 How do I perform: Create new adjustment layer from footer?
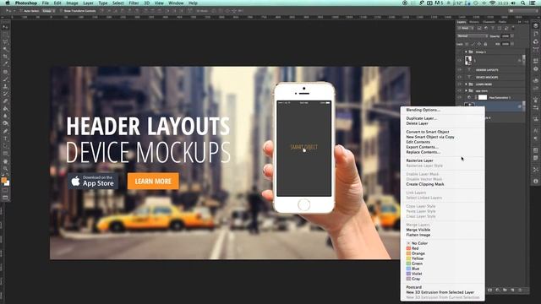(x=497, y=290)
